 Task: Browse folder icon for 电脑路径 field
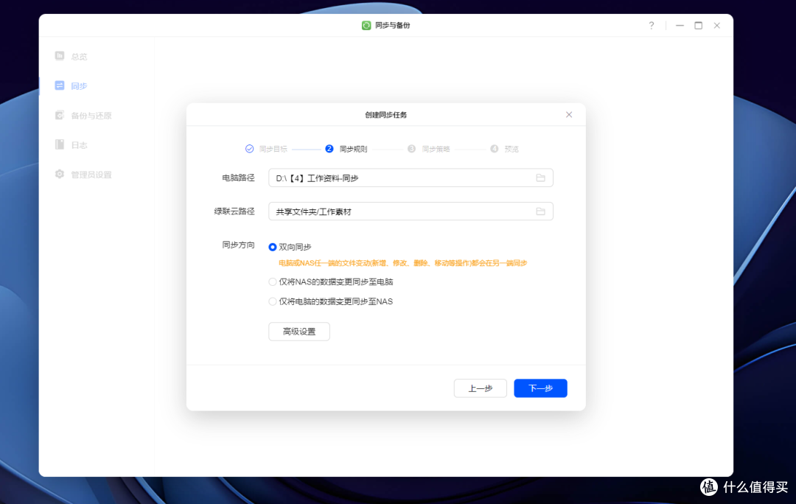click(541, 178)
